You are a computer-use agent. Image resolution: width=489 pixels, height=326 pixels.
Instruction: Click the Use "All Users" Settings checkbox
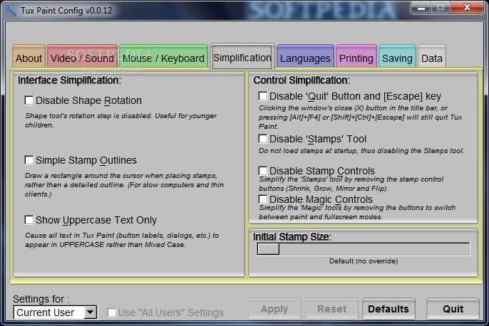[x=112, y=312]
